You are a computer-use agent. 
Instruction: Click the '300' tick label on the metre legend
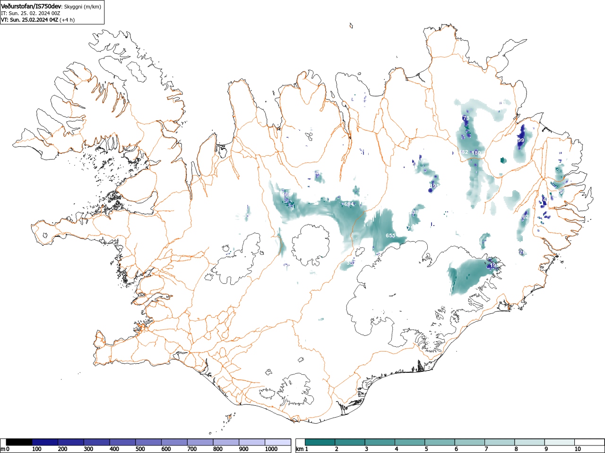[88, 449]
